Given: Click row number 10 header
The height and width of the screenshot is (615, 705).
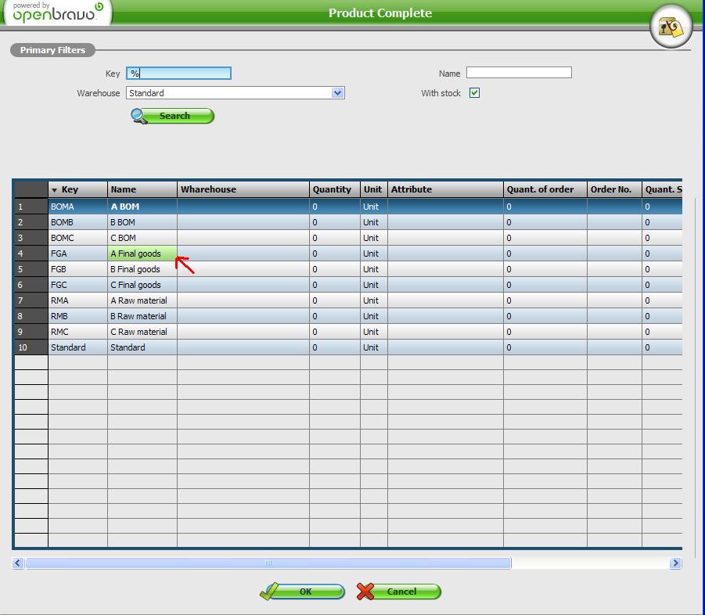Looking at the screenshot, I should tap(31, 347).
